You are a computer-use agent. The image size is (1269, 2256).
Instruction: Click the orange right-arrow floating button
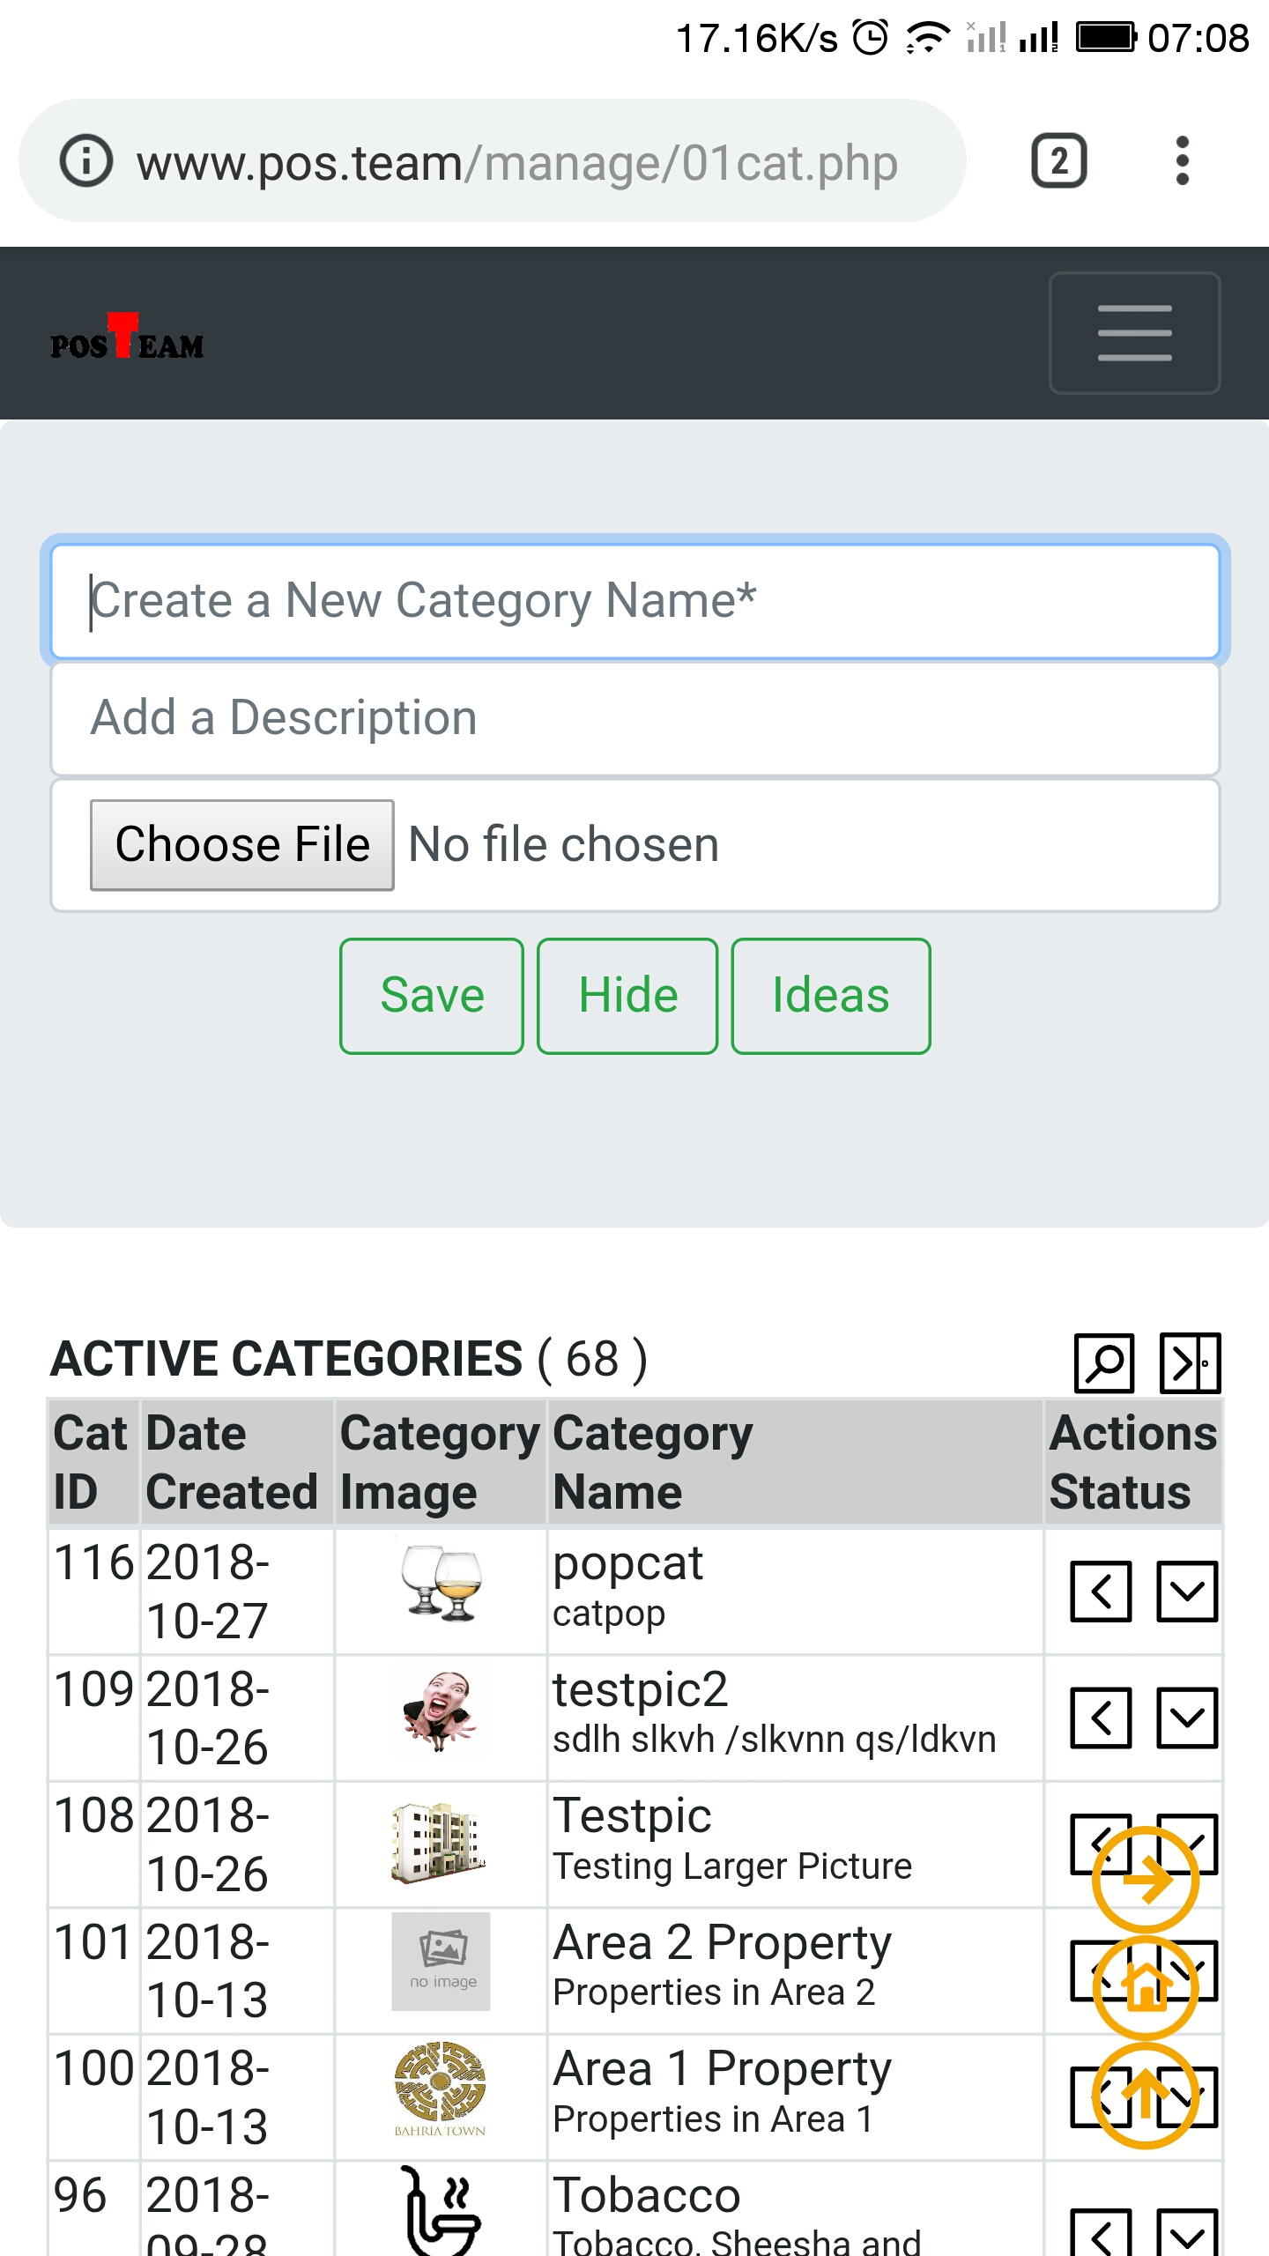coord(1145,1880)
